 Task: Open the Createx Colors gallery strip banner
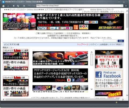[60, 89]
